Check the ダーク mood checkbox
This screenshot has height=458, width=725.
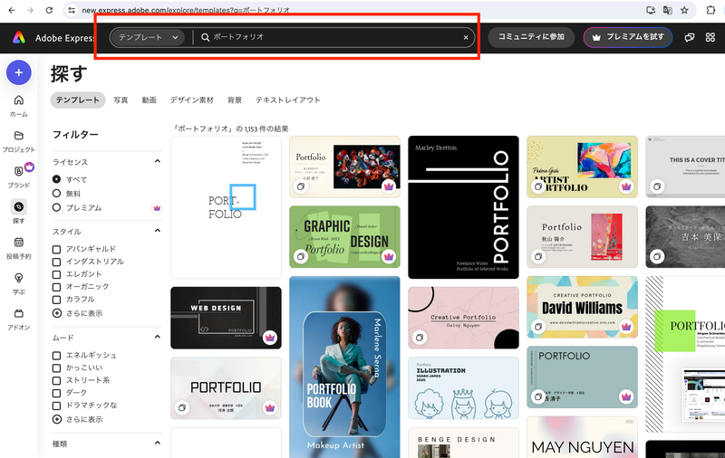click(x=56, y=393)
